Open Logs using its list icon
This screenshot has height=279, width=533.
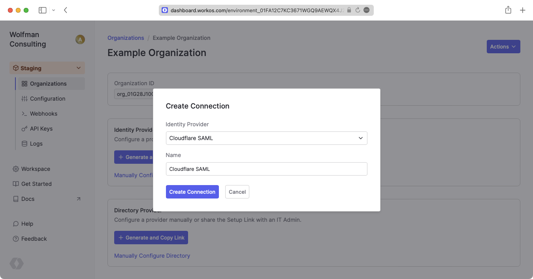pyautogui.click(x=24, y=143)
